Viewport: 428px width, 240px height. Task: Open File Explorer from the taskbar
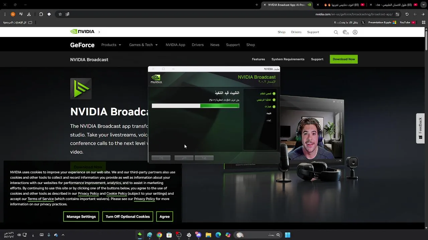tap(208, 235)
